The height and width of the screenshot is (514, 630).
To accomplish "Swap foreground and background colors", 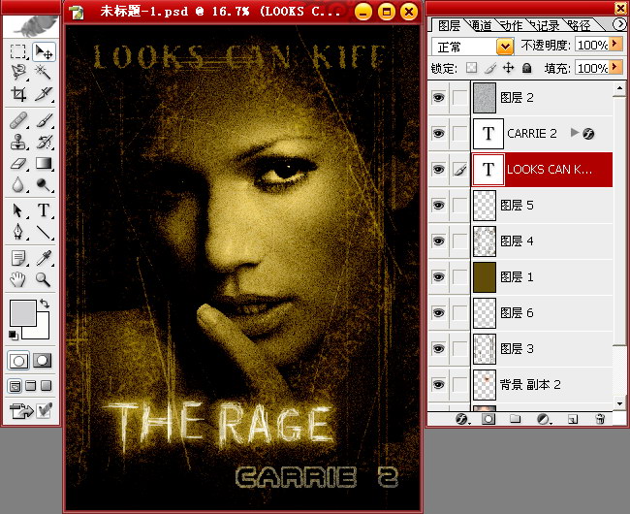I will [45, 304].
